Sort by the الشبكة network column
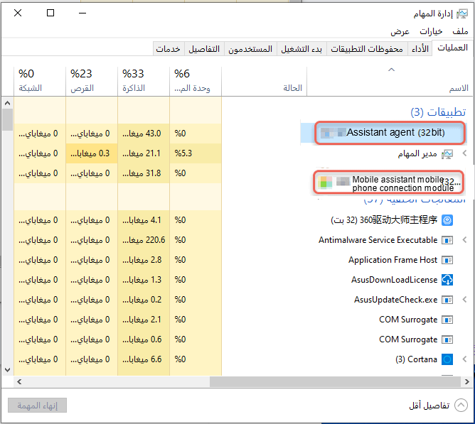 point(40,81)
